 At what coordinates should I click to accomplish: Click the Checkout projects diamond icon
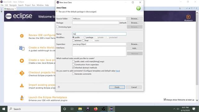click(x=22, y=73)
